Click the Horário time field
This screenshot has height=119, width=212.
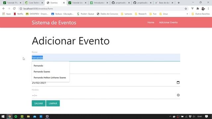coord(106,95)
